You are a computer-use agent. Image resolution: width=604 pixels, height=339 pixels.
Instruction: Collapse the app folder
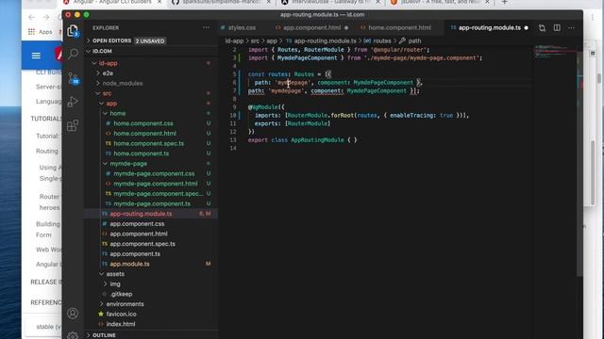[111, 104]
